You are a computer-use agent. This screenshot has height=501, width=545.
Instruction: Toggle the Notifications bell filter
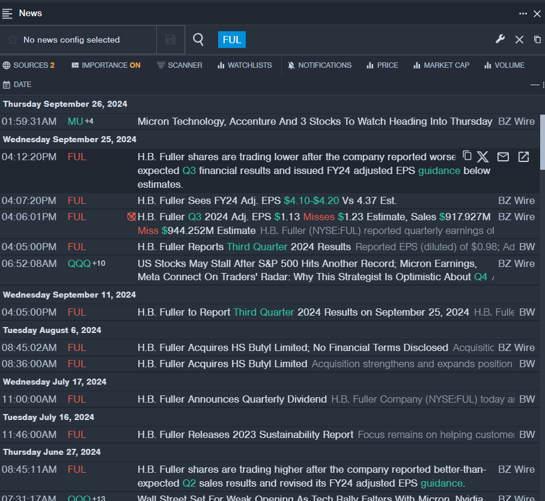coord(320,65)
